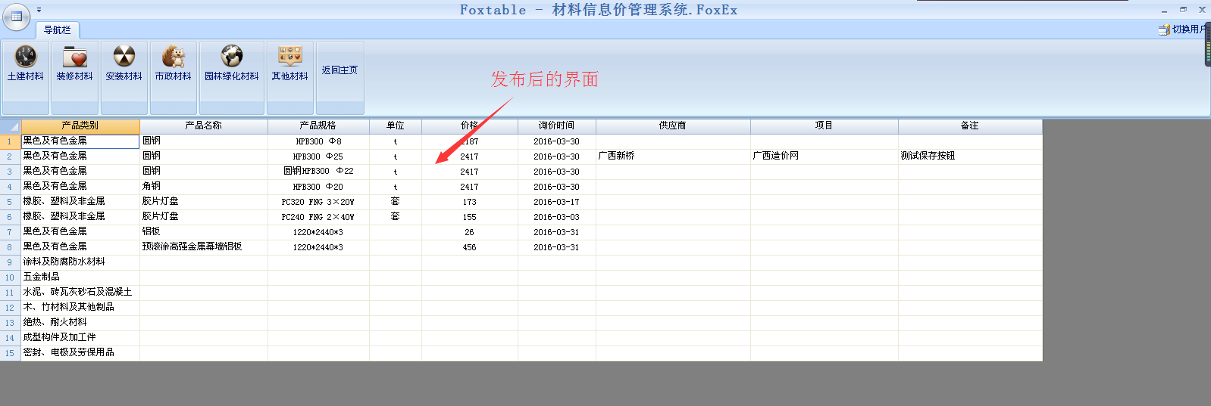Click the 木、竹材料及其他制品 category cell
Viewport: 1211px width, 406px height.
tap(80, 308)
